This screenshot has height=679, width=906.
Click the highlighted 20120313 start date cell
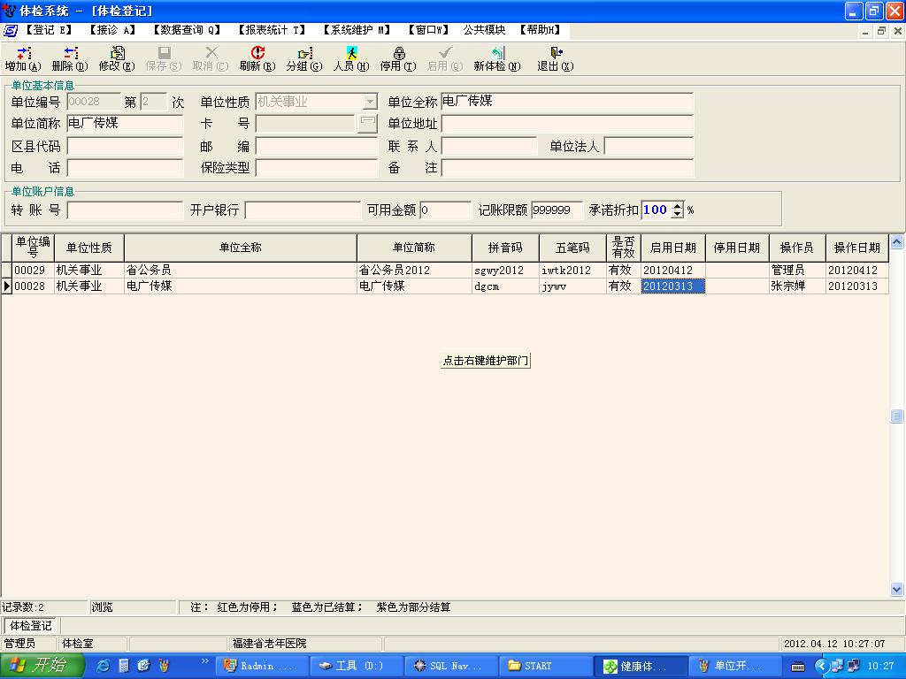click(x=673, y=286)
